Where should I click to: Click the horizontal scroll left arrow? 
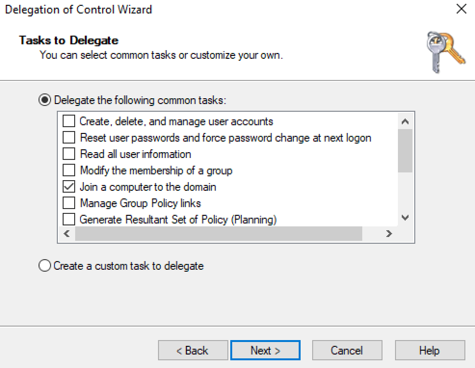point(66,234)
